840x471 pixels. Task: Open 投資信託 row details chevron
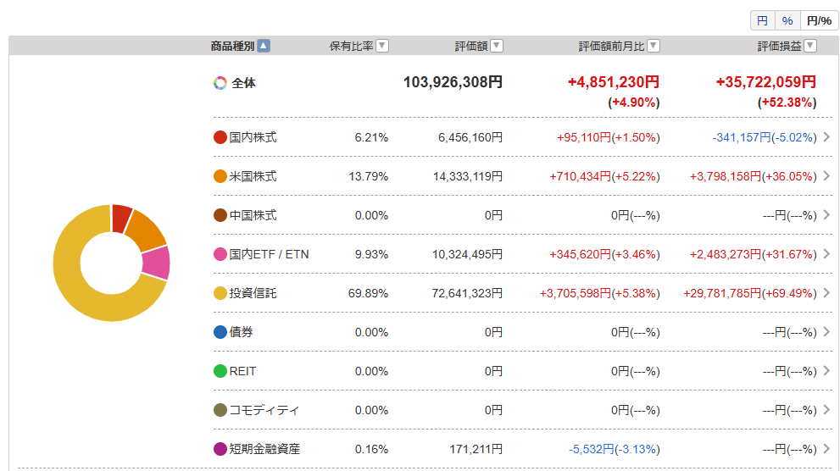[x=826, y=293]
